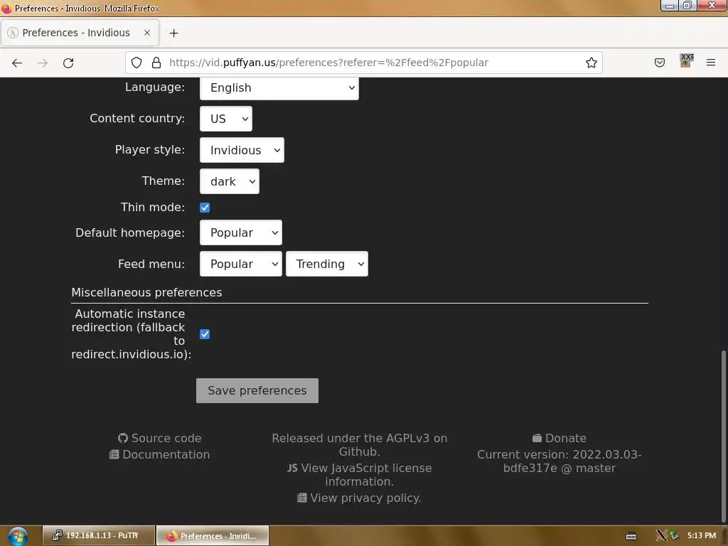Viewport: 728px width, 546px height.
Task: Click the 5:13 PM system clock
Action: tap(702, 536)
